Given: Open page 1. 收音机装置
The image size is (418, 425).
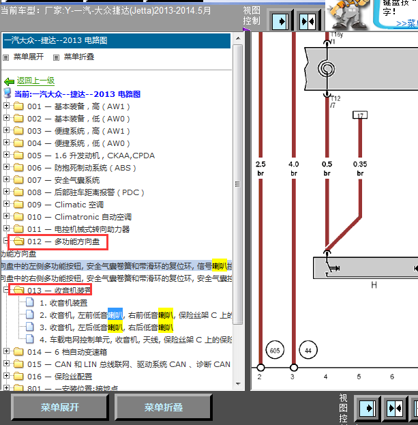Looking at the screenshot, I should point(63,303).
